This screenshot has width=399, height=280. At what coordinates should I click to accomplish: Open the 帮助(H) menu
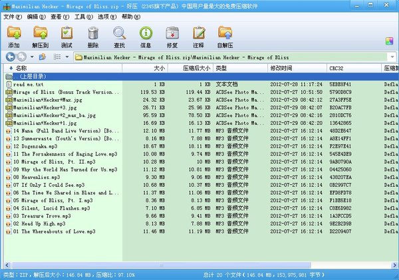pos(130,15)
